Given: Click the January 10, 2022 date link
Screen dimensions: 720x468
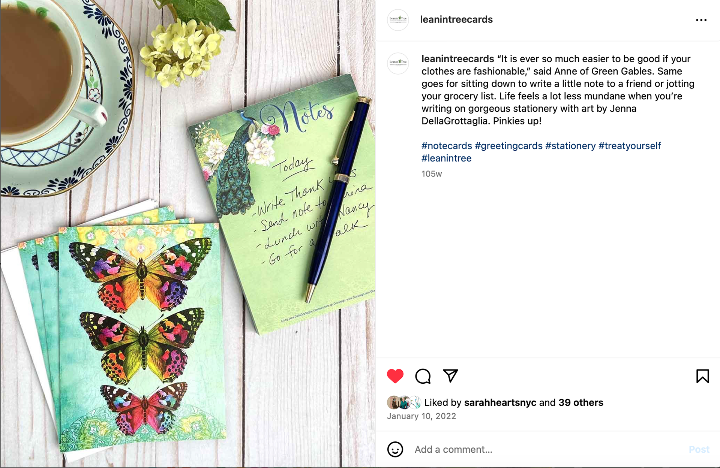Looking at the screenshot, I should click(x=421, y=416).
